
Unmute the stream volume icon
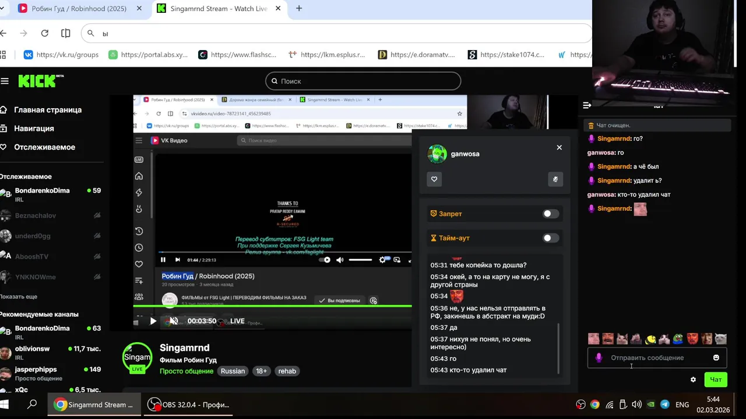click(173, 321)
